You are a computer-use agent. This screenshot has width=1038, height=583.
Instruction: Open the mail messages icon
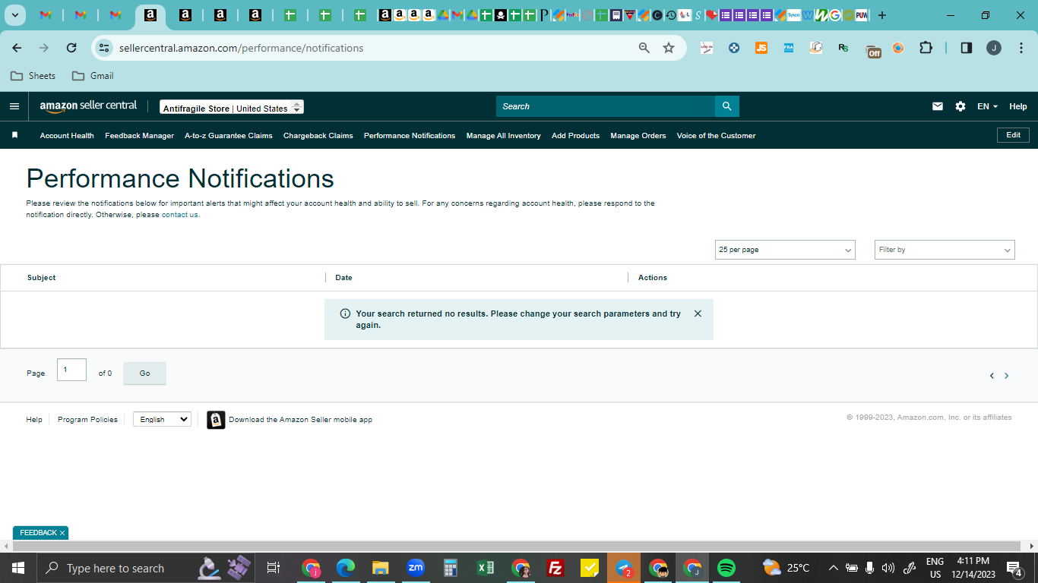(x=938, y=106)
